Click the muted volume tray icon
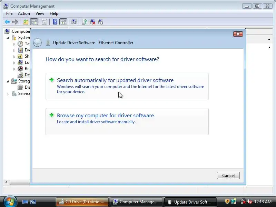 (249, 201)
